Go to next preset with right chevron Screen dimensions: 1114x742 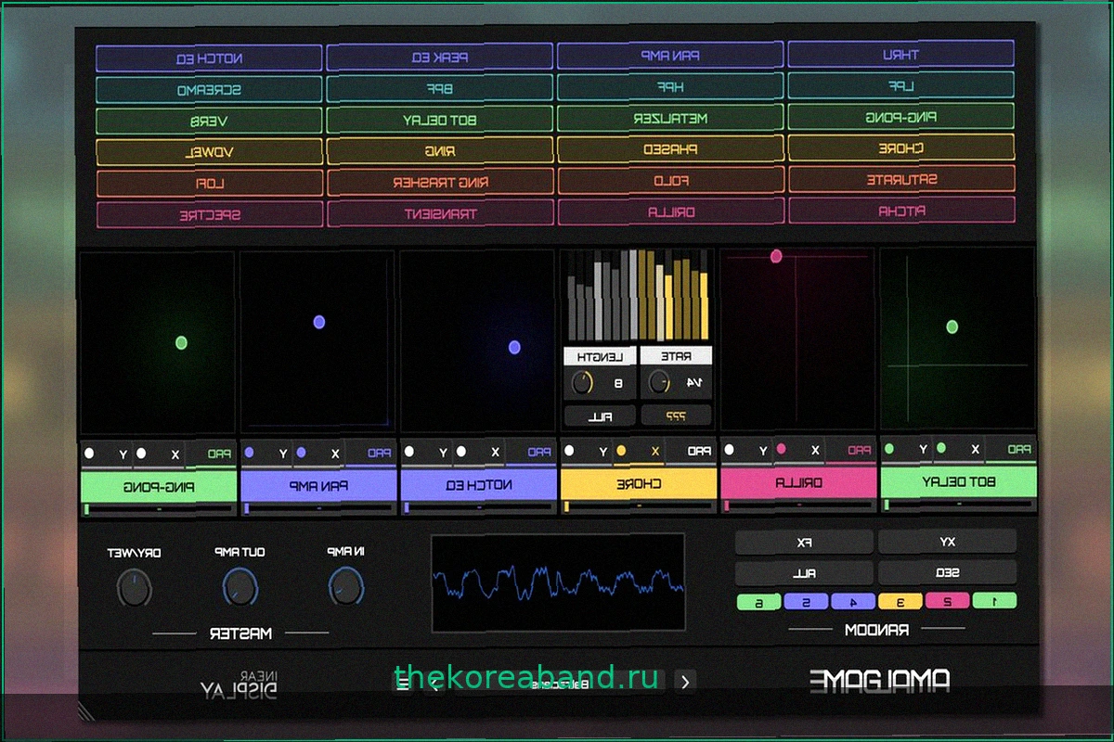685,682
